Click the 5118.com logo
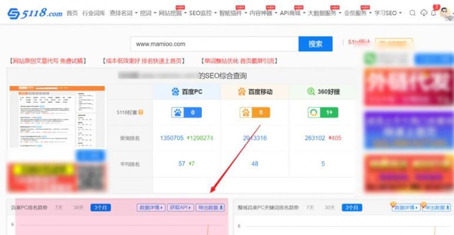 pos(35,13)
